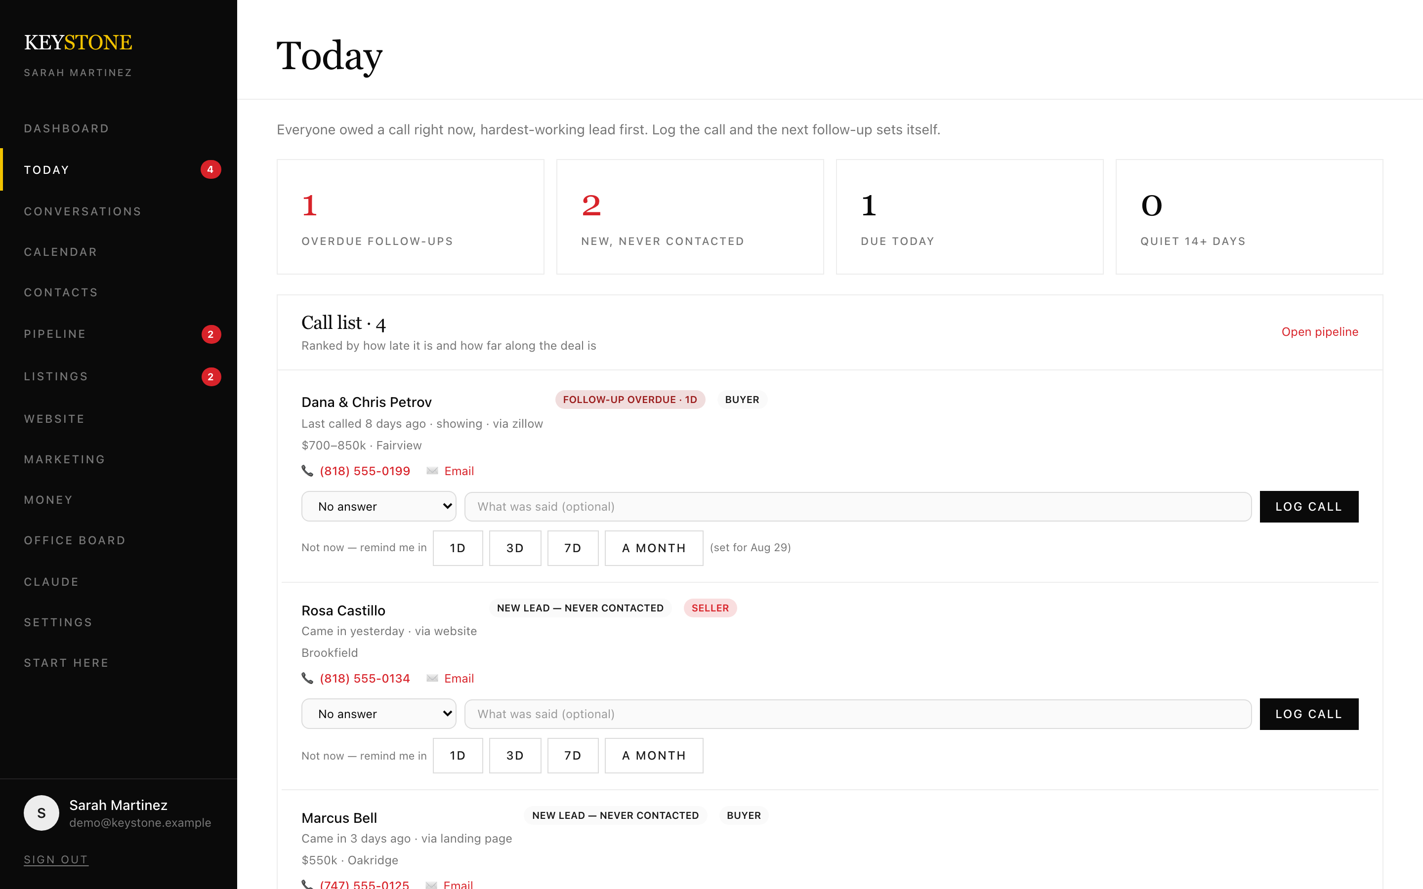
Task: Snooze Rosa Castillo by 7D
Action: click(x=573, y=756)
